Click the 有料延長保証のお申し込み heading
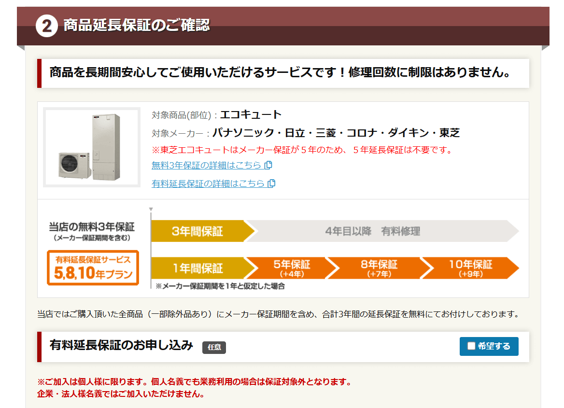The image size is (564, 408). coord(121,346)
